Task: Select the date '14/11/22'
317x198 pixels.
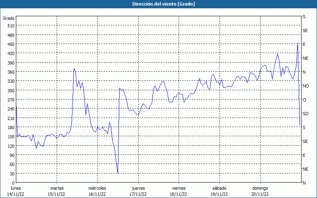Action: pyautogui.click(x=16, y=194)
